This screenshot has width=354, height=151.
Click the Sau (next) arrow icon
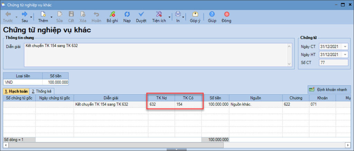[25, 15]
